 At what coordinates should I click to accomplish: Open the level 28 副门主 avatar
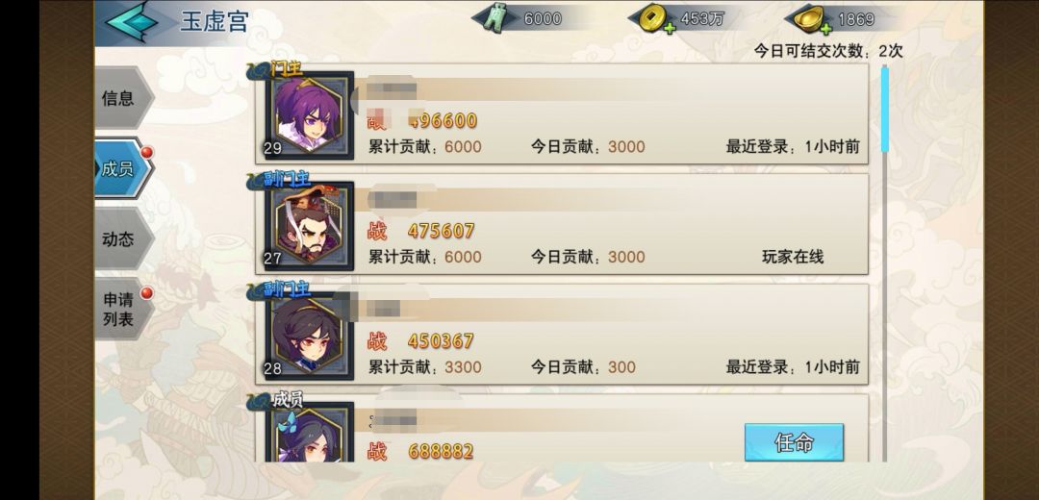coord(310,336)
